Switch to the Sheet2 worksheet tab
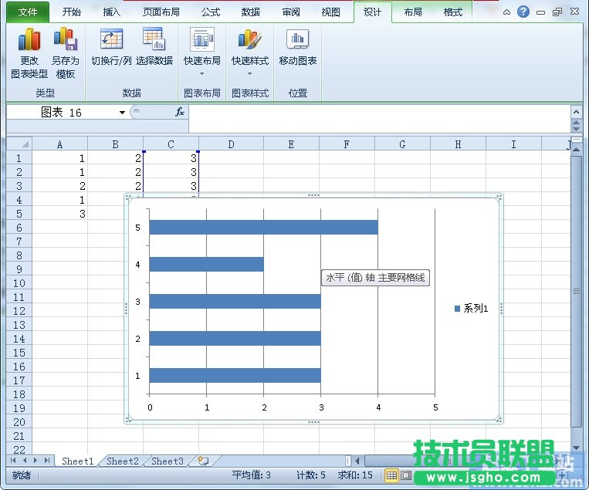Screen dimensions: 589x490 pos(122,461)
